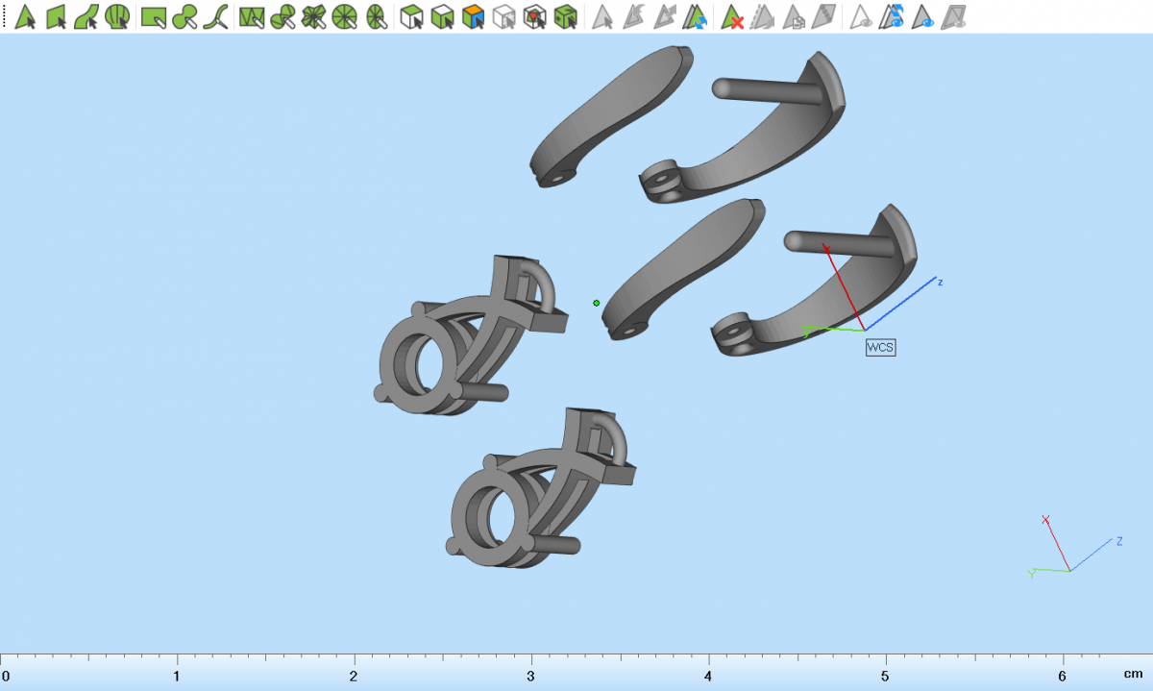Pick the green curved-line marking tool

(x=218, y=16)
